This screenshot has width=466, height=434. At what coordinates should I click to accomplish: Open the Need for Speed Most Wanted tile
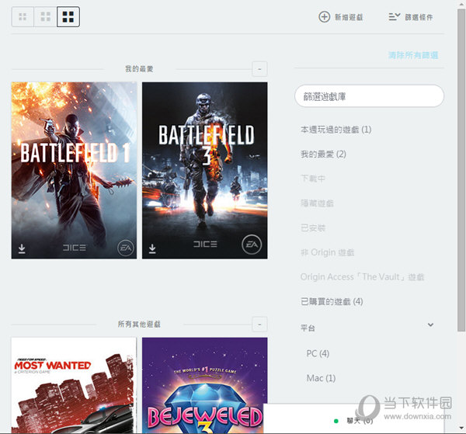74,385
